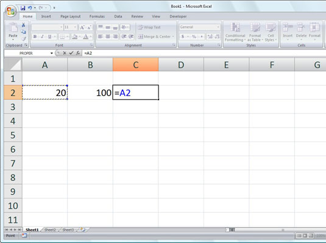The image size is (326, 243).
Task: Cancel the formula entry with X
Action: [65, 53]
